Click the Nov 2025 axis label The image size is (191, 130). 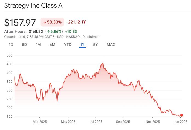tap(152, 122)
